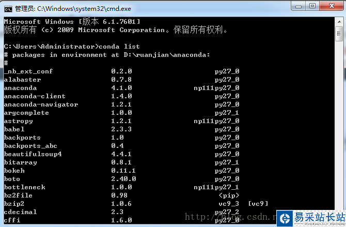
Task: Click version '2.40.0' of boto
Action: click(x=123, y=179)
